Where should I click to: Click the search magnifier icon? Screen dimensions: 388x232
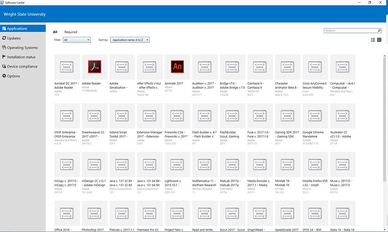[379, 31]
